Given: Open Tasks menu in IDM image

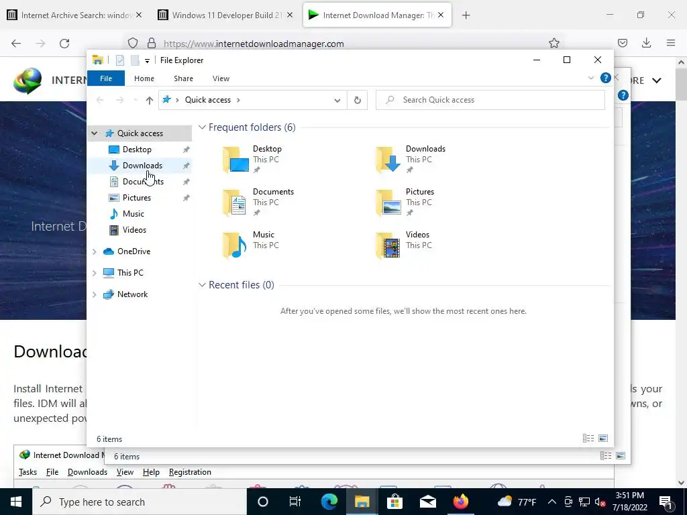Looking at the screenshot, I should pos(28,472).
